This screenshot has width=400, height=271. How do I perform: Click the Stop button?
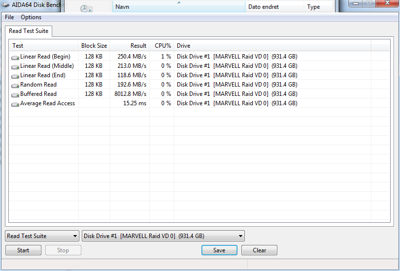coord(63,250)
